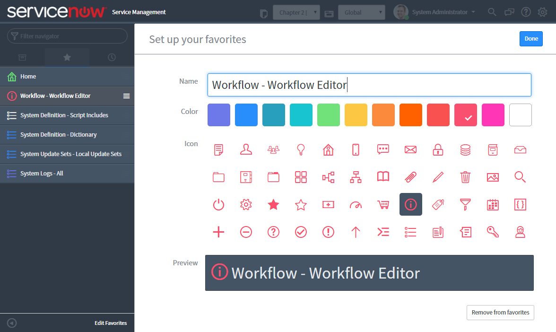
Task: Open System Definition - Dictionary favorite
Action: click(x=67, y=135)
